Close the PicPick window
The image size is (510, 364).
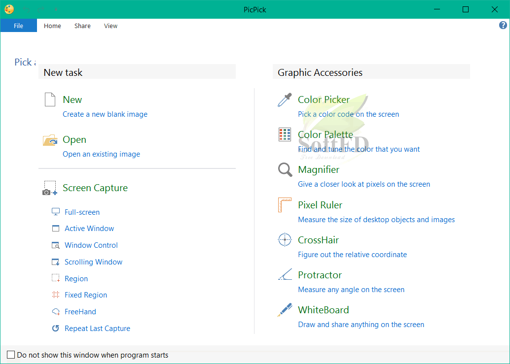pyautogui.click(x=494, y=9)
